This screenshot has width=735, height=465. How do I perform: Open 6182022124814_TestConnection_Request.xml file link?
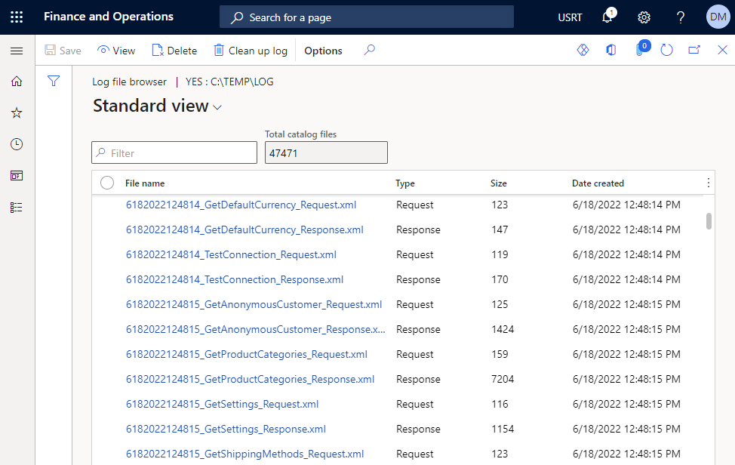click(x=231, y=254)
